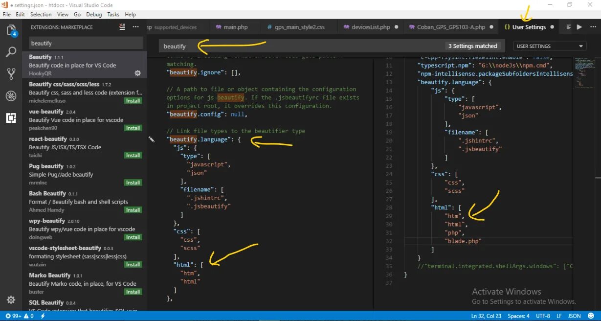The height and width of the screenshot is (321, 601).
Task: Click errors and warnings count in status bar
Action: pos(20,316)
